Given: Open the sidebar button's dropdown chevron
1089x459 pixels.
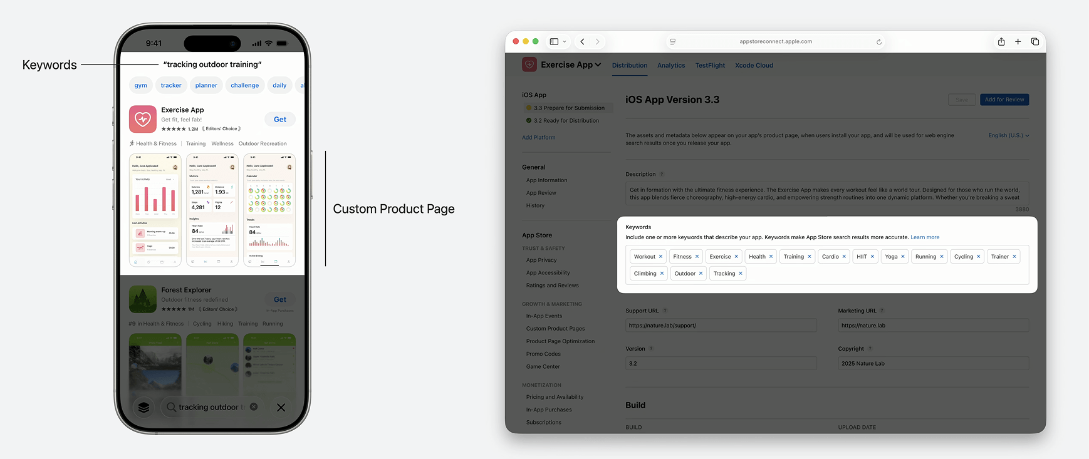Looking at the screenshot, I should 565,42.
